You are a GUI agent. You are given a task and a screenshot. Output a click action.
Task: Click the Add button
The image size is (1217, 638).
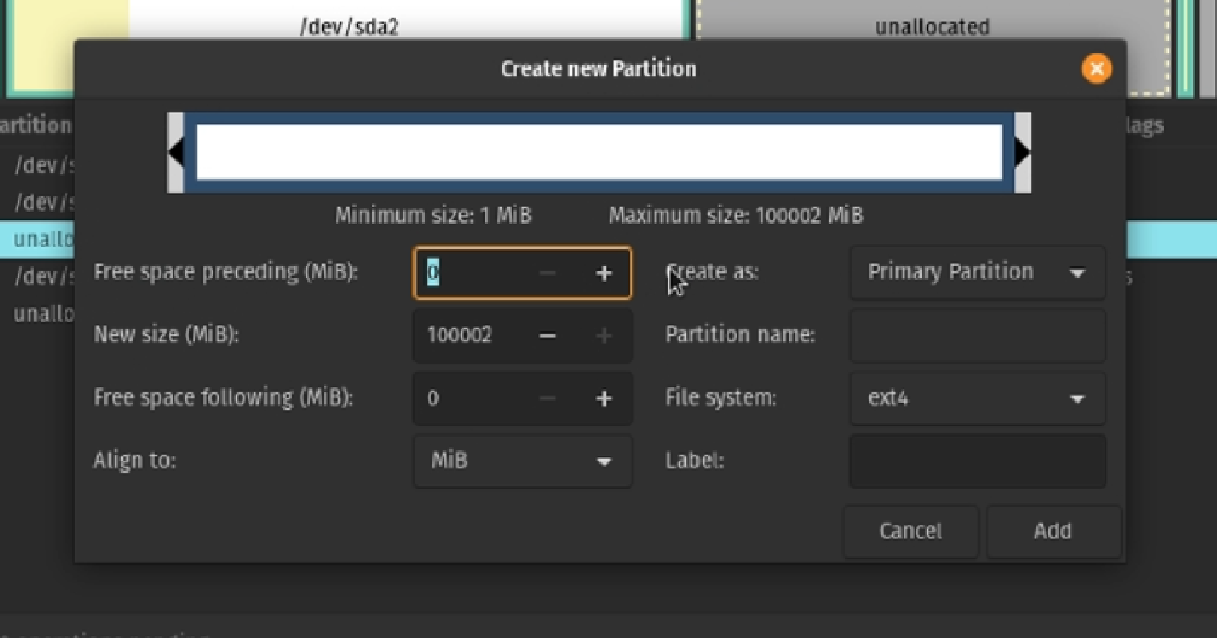click(x=1052, y=531)
